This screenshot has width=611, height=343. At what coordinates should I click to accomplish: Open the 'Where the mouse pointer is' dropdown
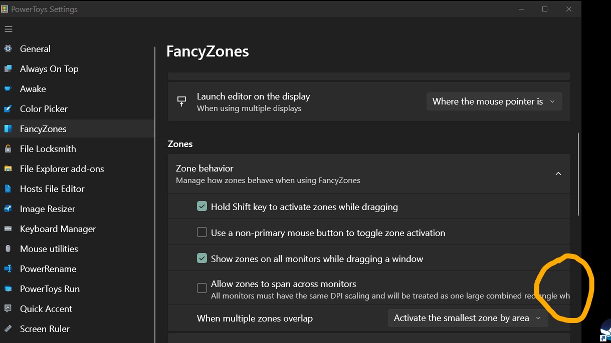(x=494, y=101)
